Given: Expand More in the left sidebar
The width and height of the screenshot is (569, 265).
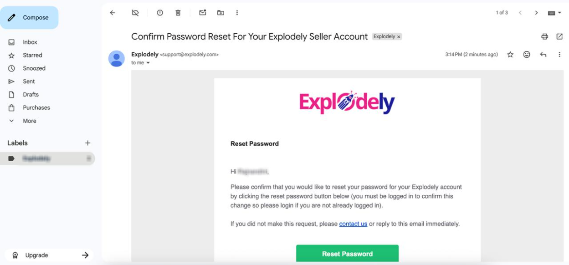Looking at the screenshot, I should tap(29, 121).
